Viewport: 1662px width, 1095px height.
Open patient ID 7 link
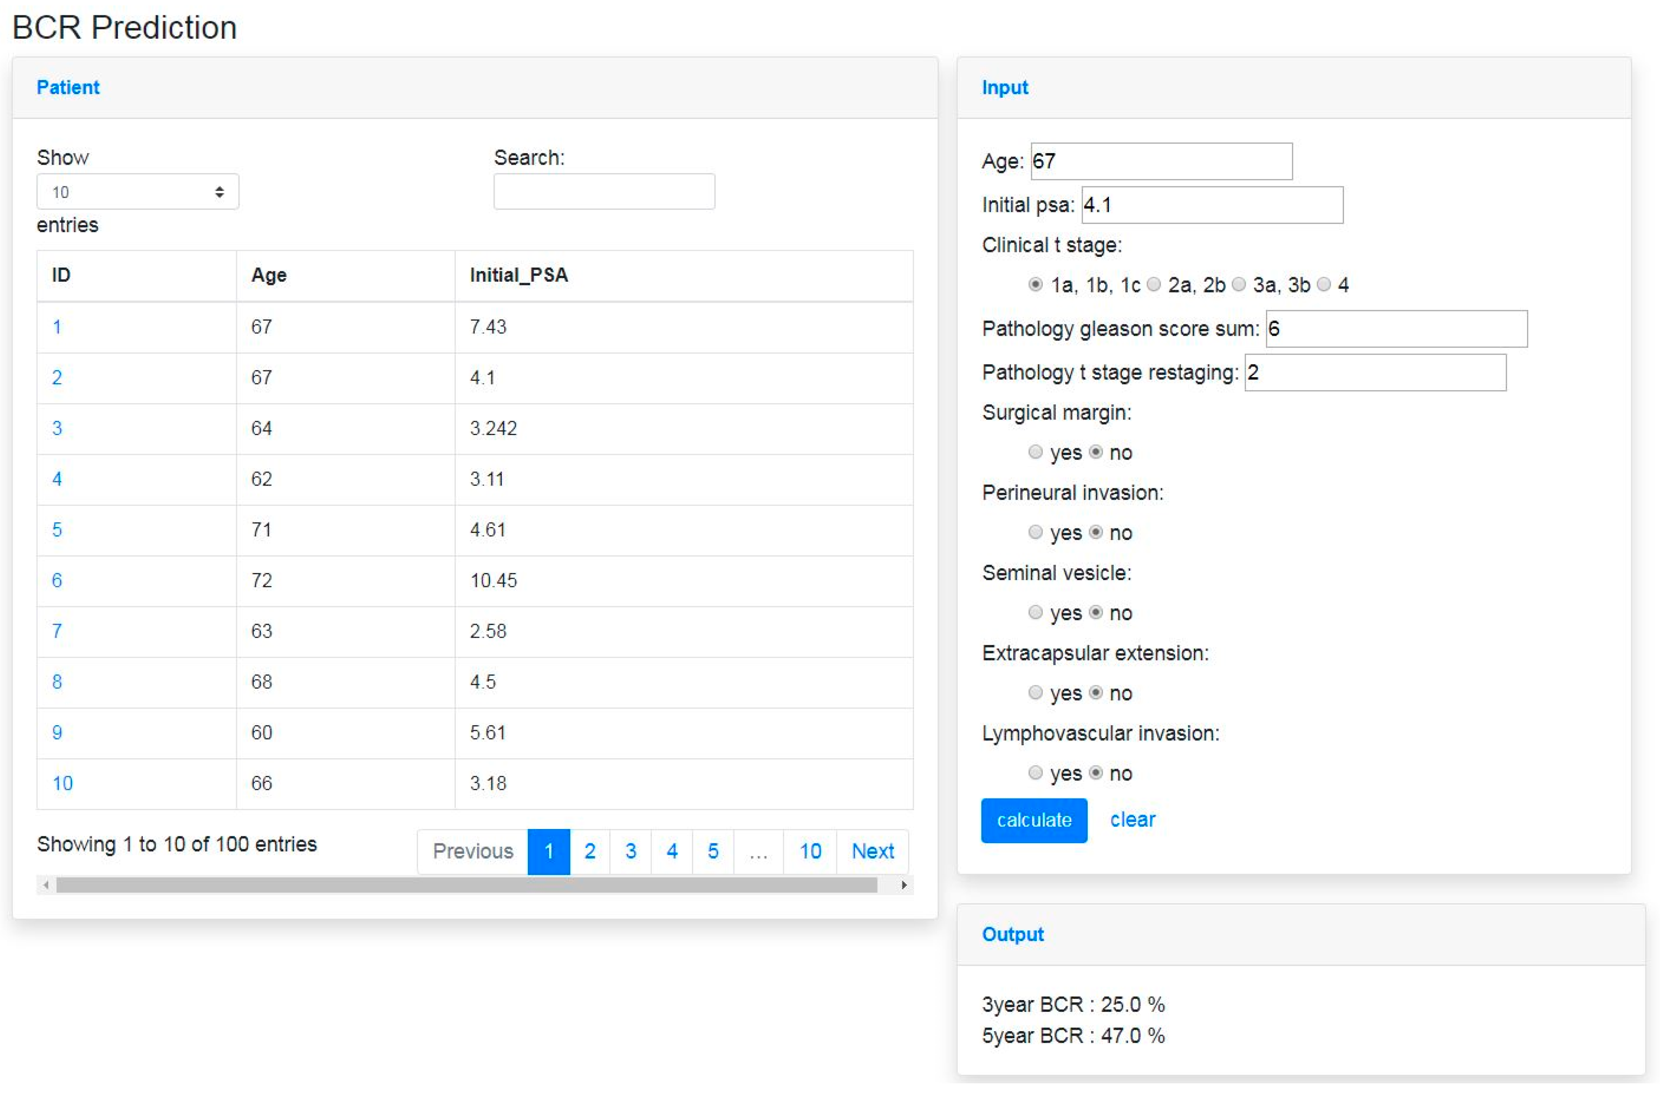(x=57, y=631)
